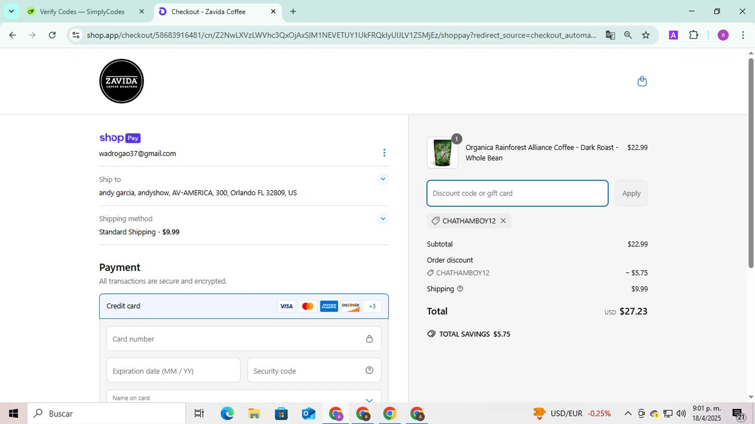
Task: Click the Shop Pay logo
Action: click(x=120, y=138)
